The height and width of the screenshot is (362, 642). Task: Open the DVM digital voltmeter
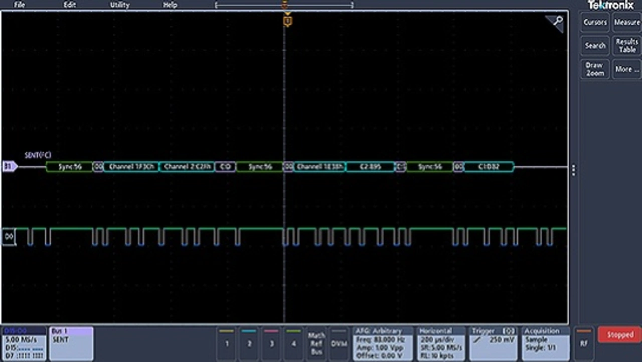click(339, 343)
